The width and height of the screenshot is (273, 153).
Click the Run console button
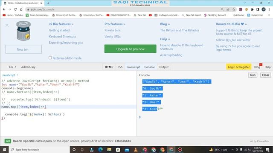pos(253,75)
